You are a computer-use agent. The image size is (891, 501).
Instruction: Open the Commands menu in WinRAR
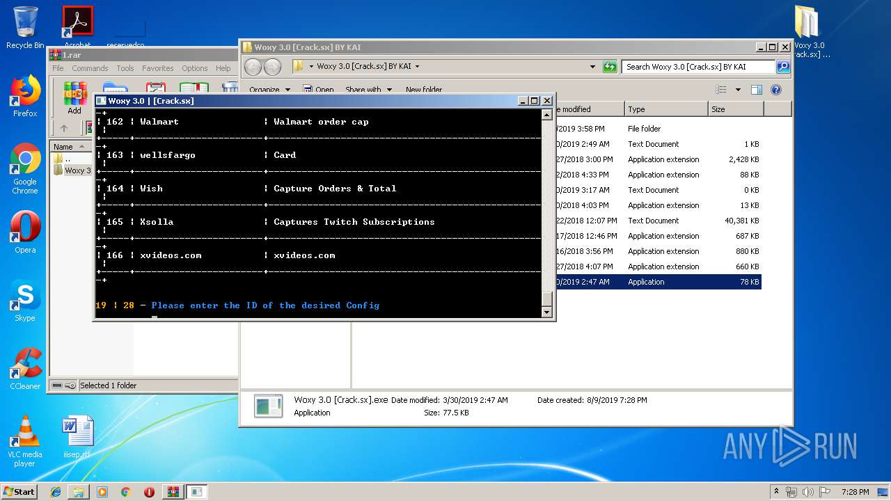pyautogui.click(x=90, y=68)
